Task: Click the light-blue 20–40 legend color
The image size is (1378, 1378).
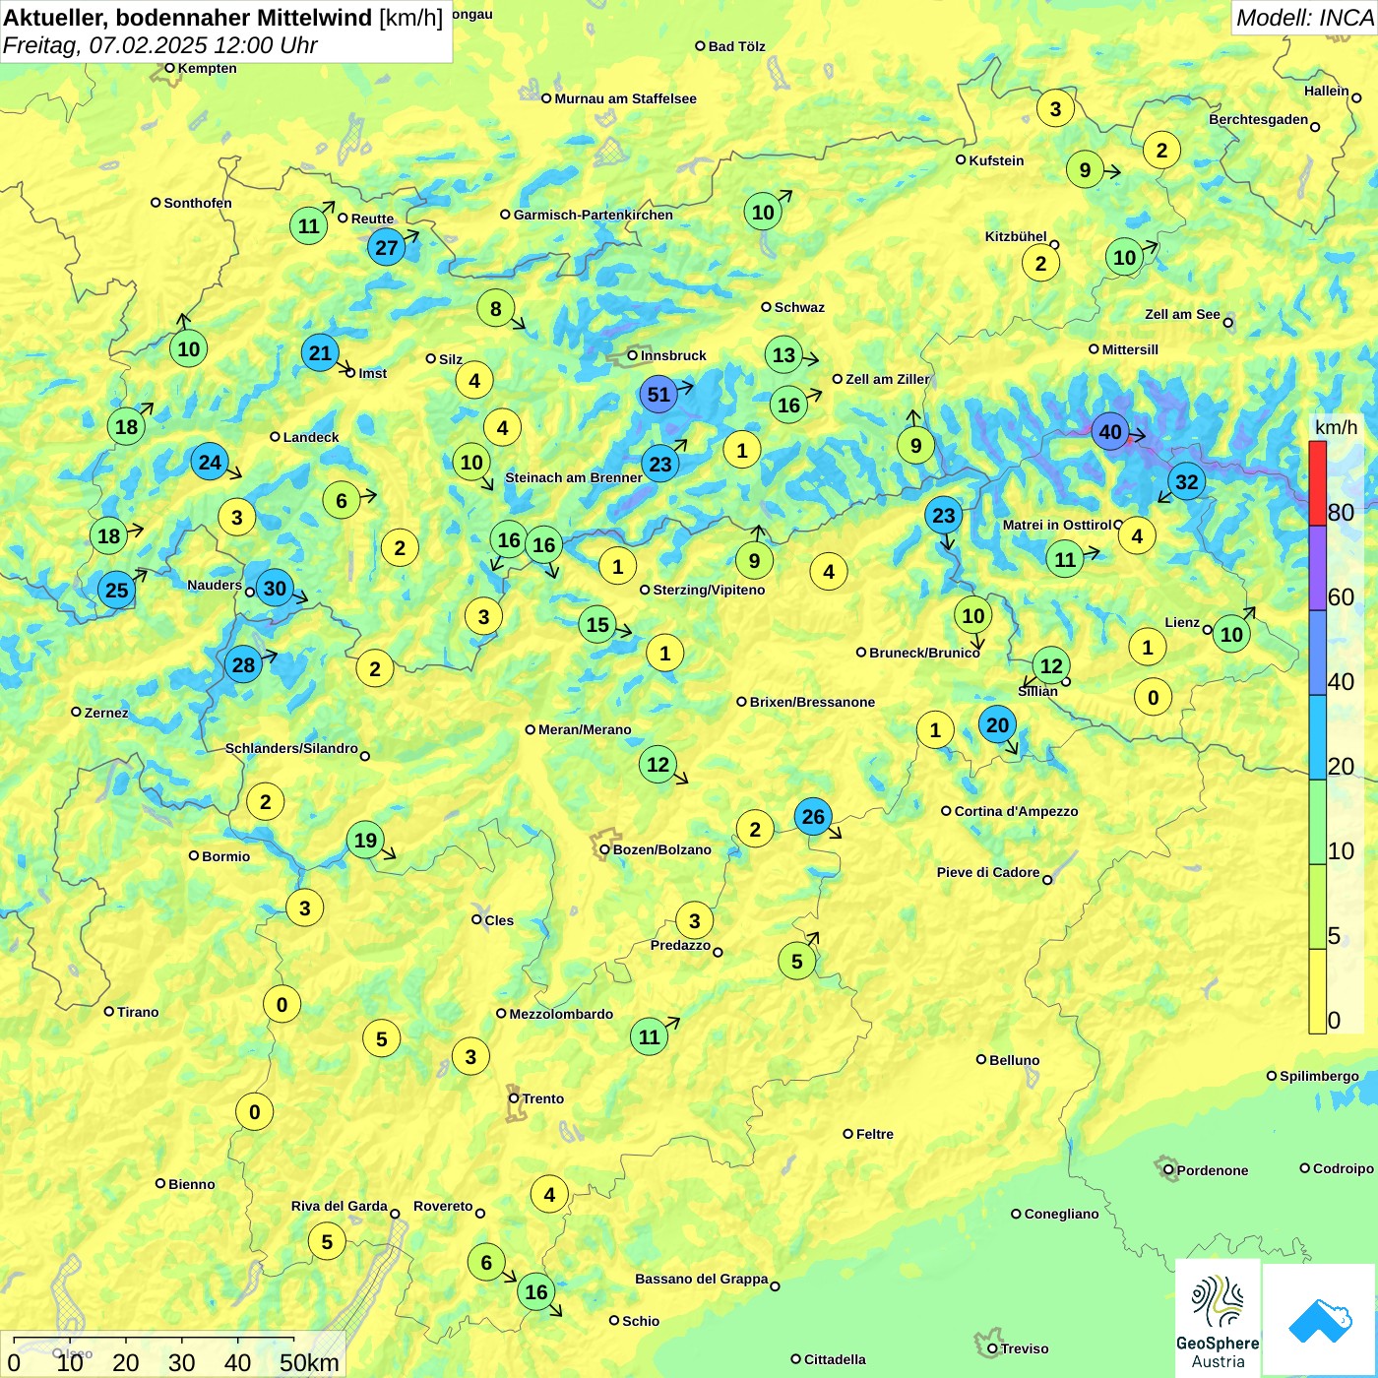Action: click(x=1317, y=738)
